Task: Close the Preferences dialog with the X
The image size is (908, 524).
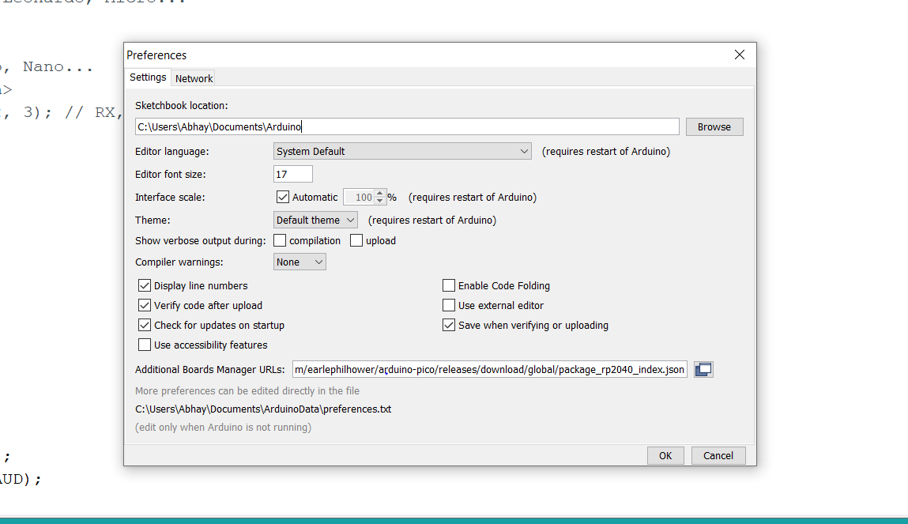Action: [x=740, y=55]
